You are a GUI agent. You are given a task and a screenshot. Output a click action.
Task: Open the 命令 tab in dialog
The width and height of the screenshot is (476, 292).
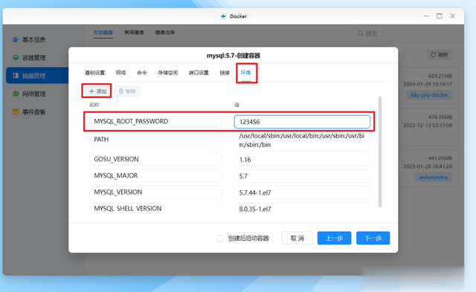[x=141, y=73]
